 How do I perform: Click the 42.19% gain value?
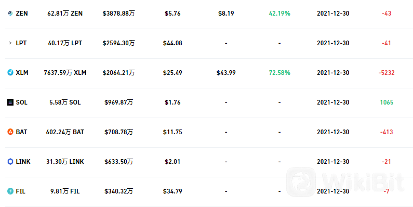[279, 14]
